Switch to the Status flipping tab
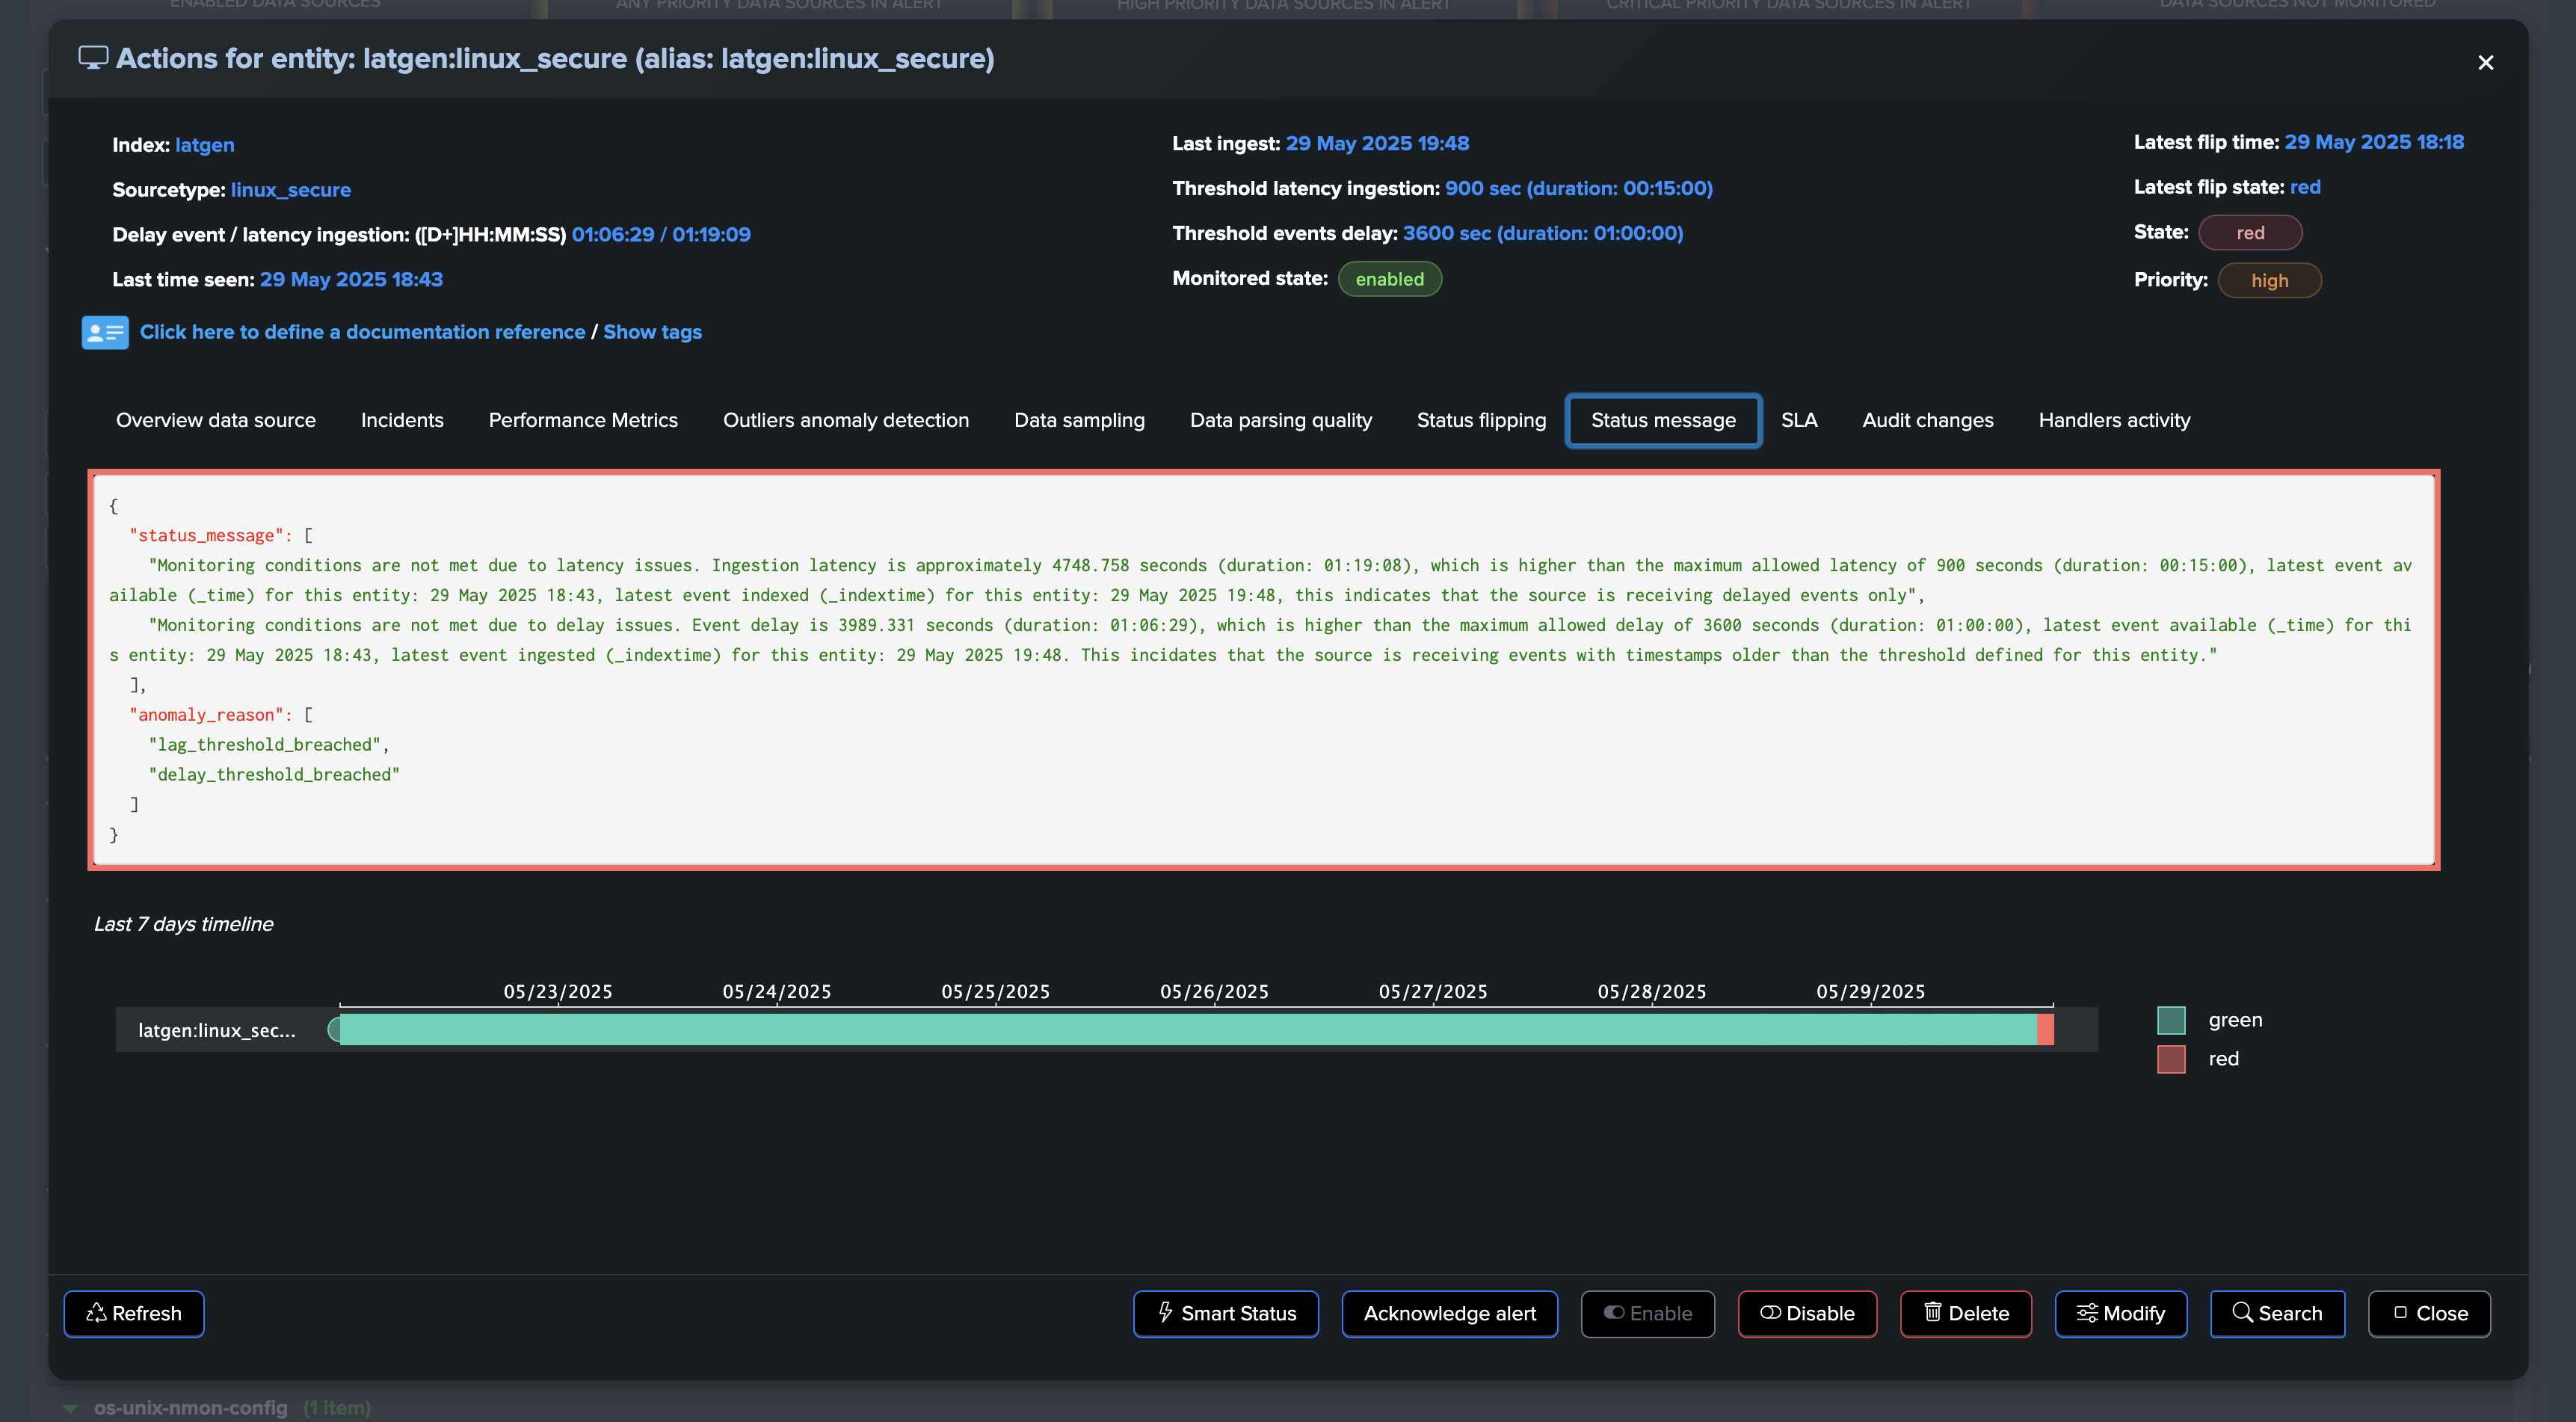Viewport: 2576px width, 1422px height. (x=1481, y=420)
